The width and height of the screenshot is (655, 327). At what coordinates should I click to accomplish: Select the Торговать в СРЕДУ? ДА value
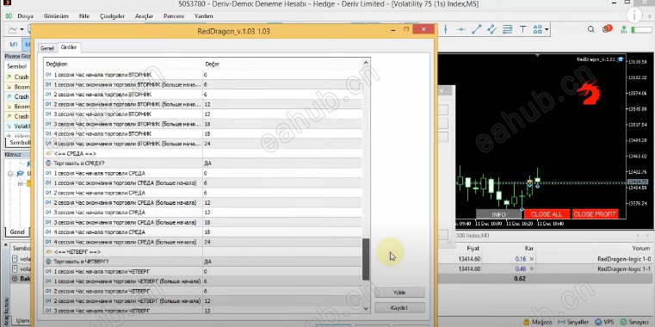[282, 163]
